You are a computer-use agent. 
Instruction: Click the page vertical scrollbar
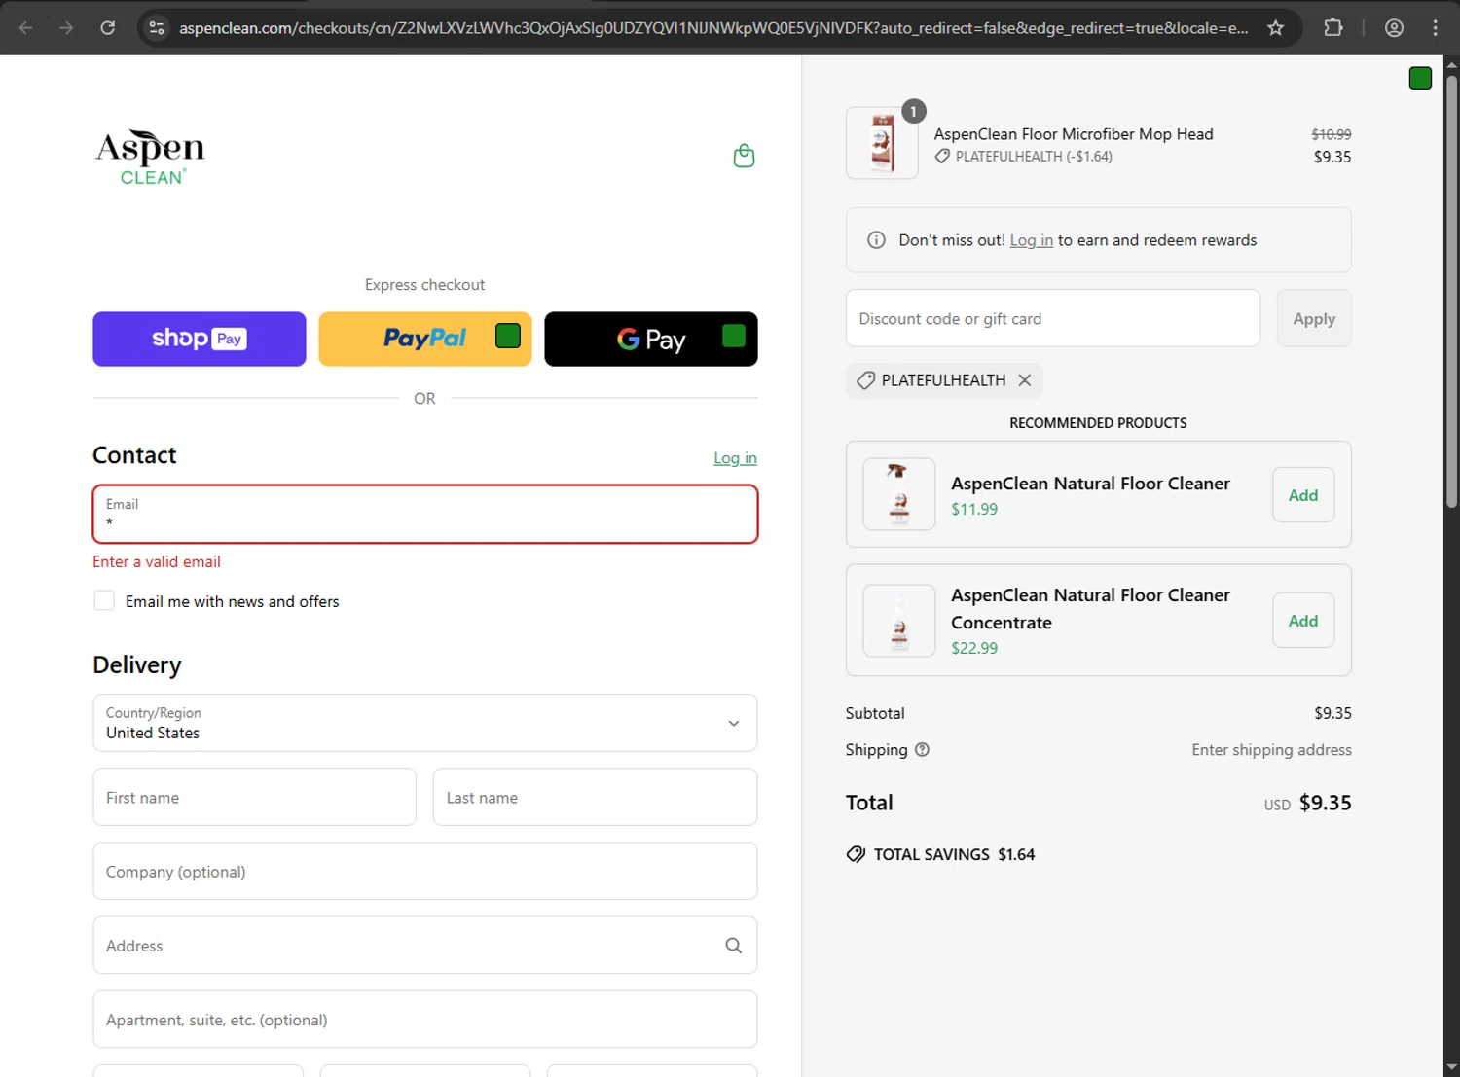tap(1451, 292)
